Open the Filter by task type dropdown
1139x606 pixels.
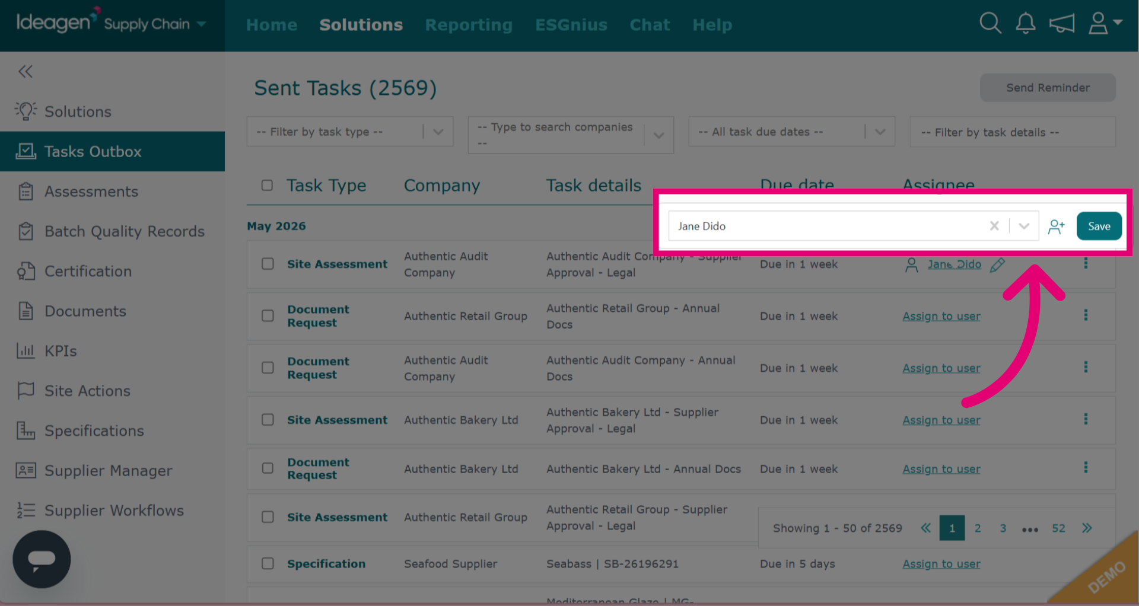coord(350,132)
